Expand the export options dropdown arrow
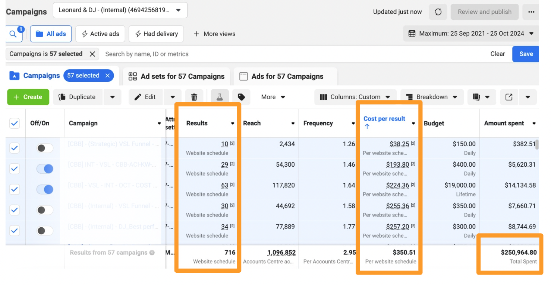551x285 pixels. coord(528,97)
